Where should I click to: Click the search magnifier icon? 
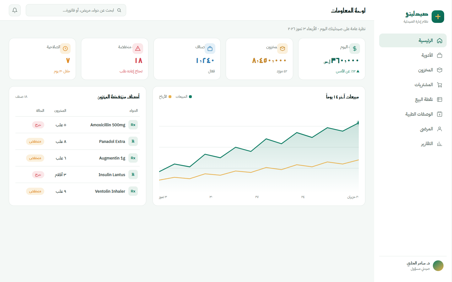point(119,10)
